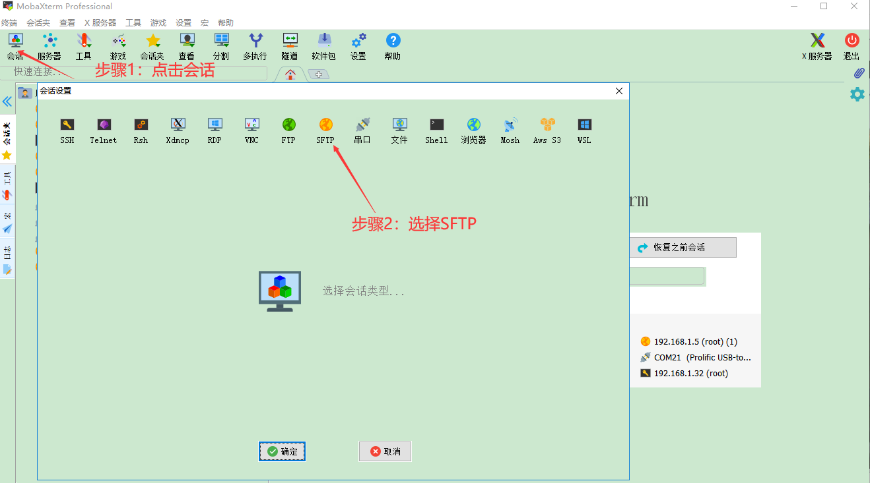Choose the SSH session type
This screenshot has width=870, height=483.
click(67, 130)
